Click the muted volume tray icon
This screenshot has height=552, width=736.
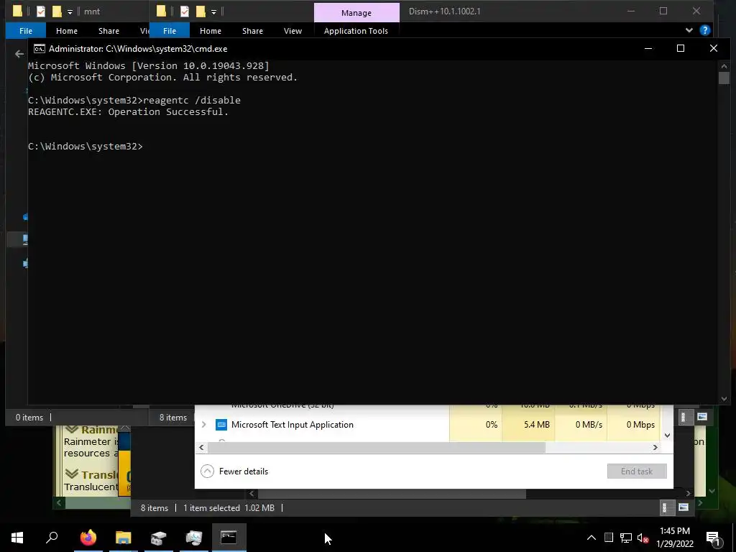[x=643, y=538]
